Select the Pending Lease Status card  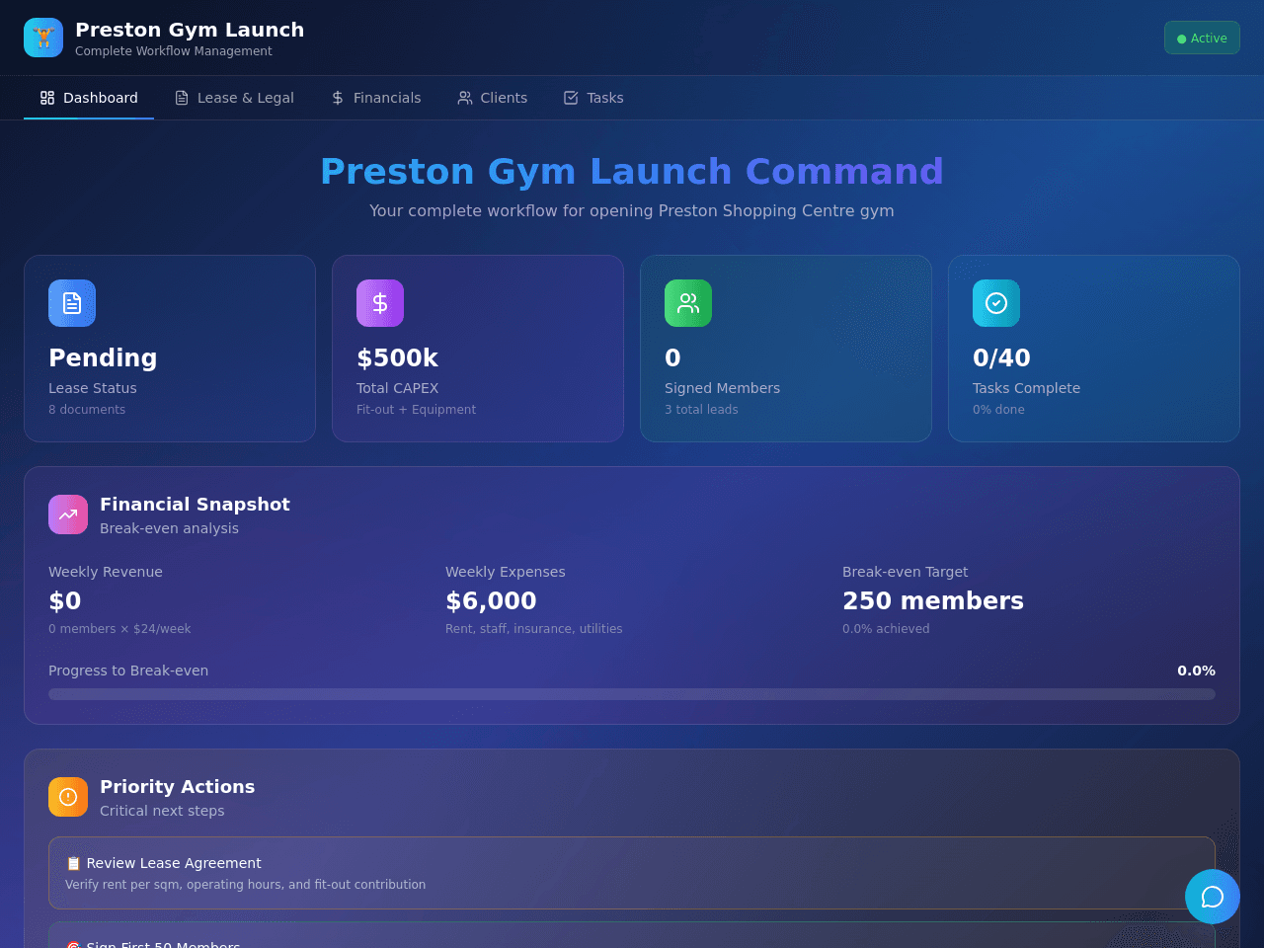(x=170, y=349)
